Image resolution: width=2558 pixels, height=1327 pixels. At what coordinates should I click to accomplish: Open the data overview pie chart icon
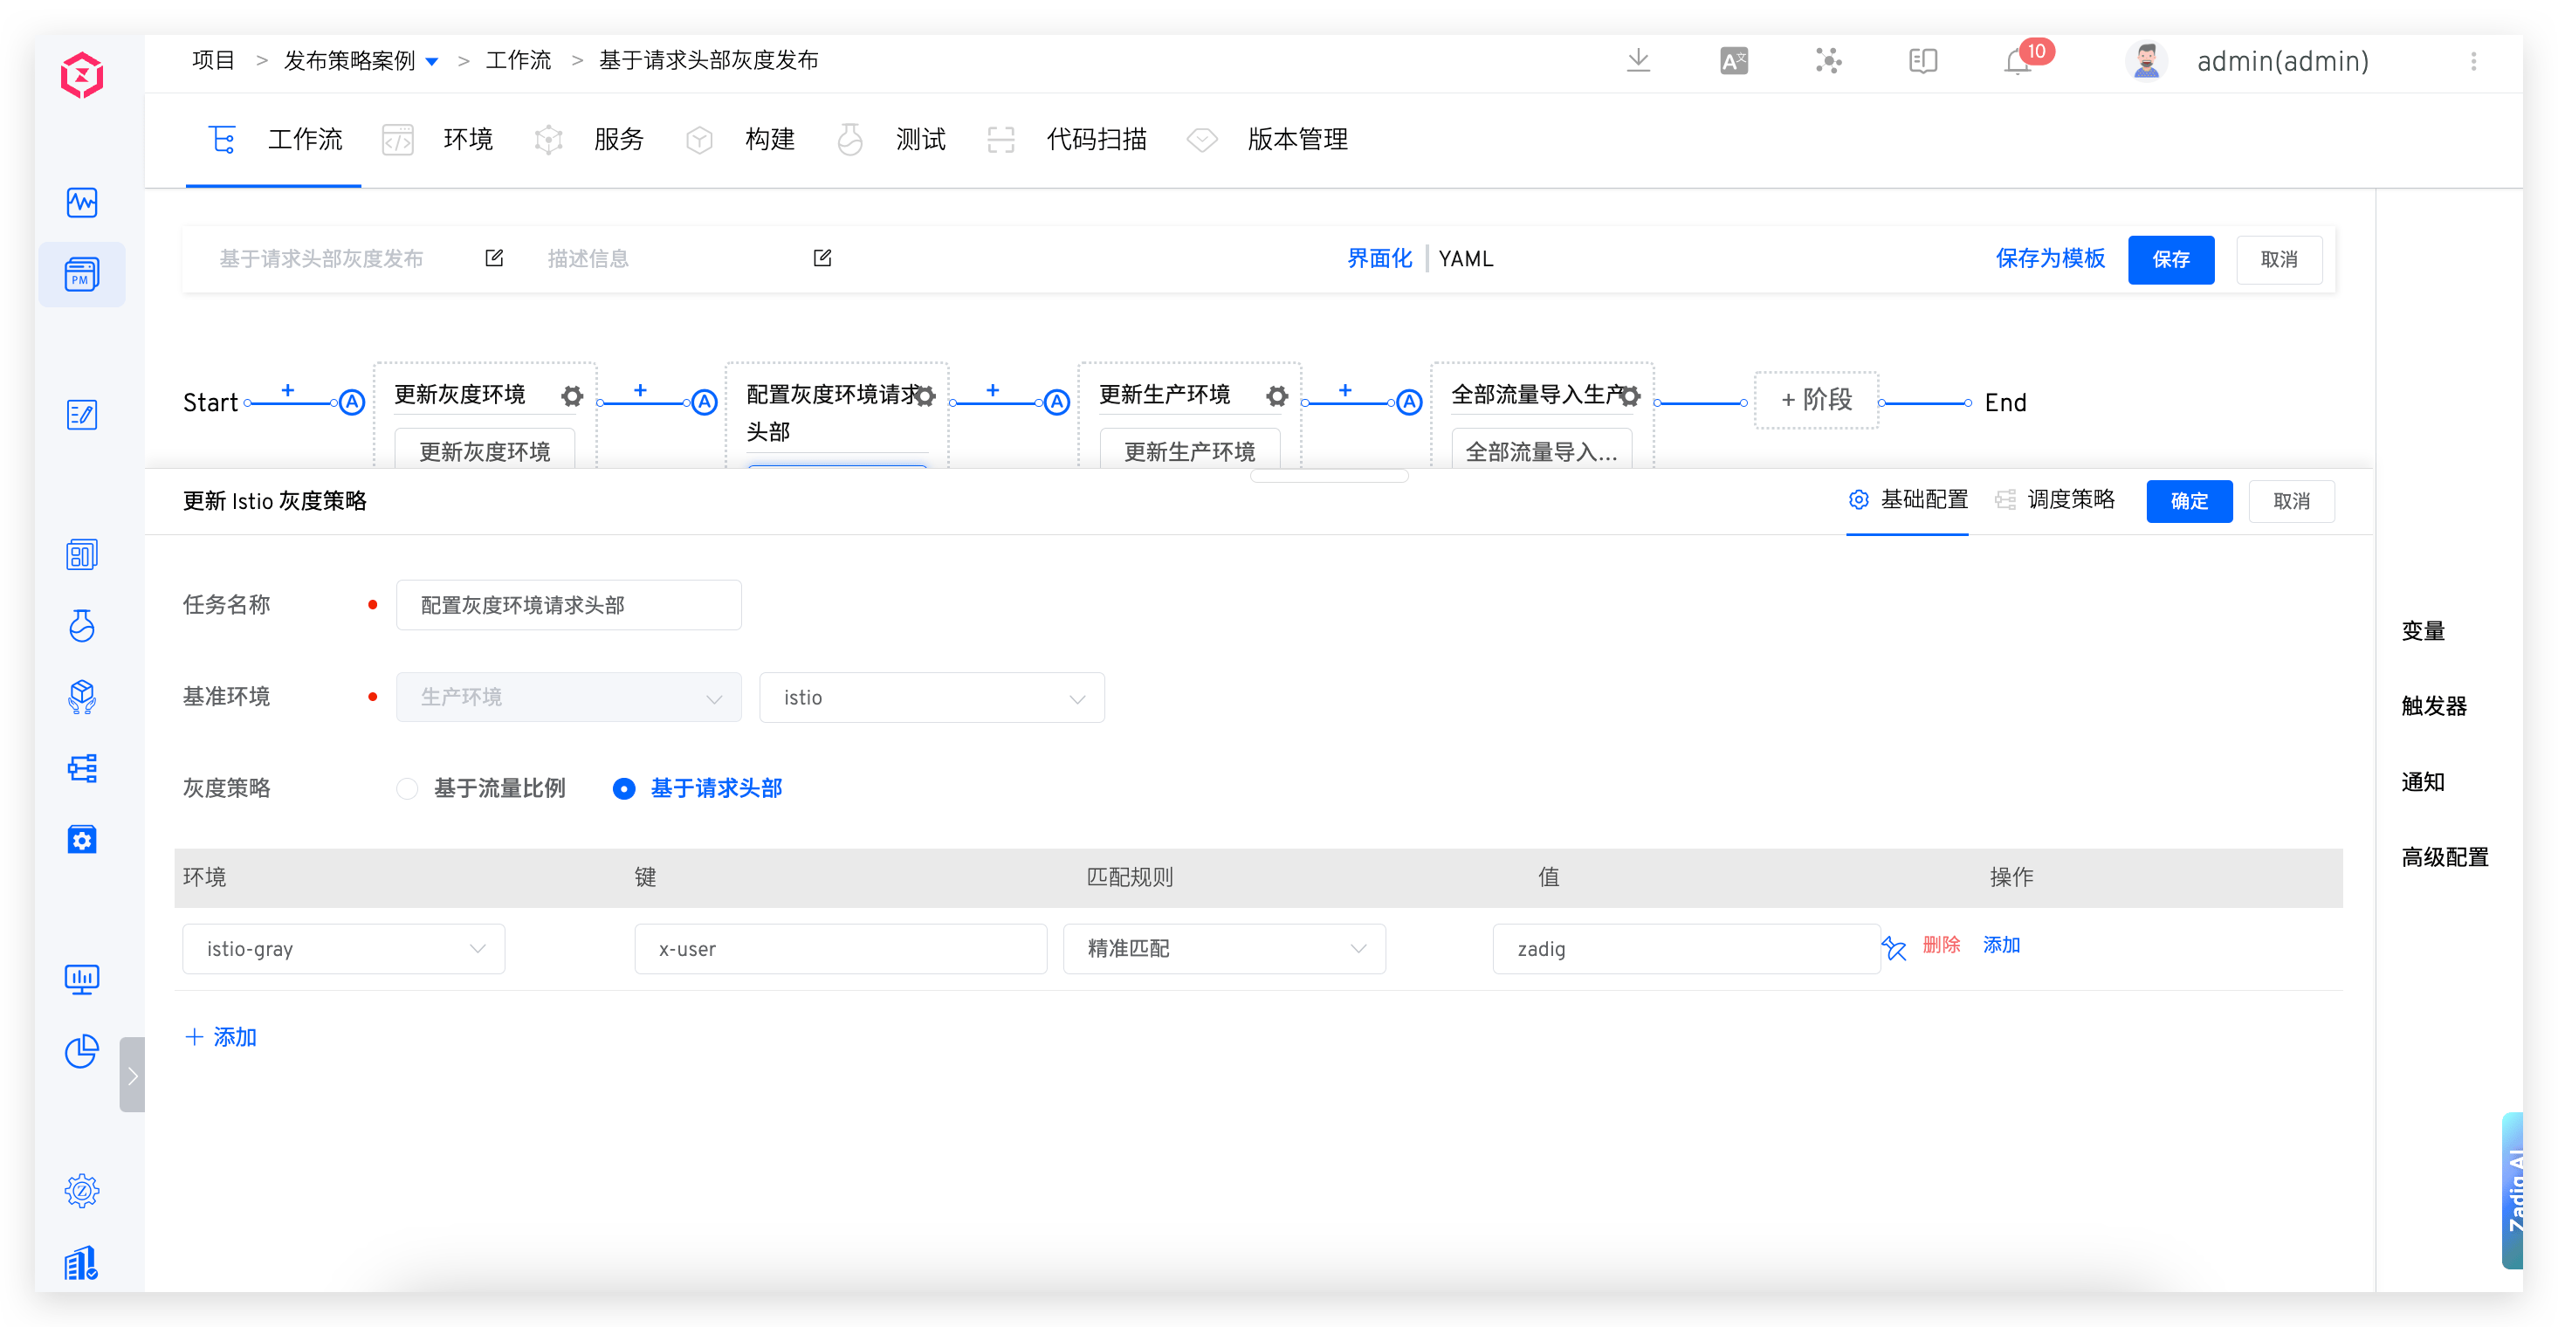click(x=81, y=1051)
